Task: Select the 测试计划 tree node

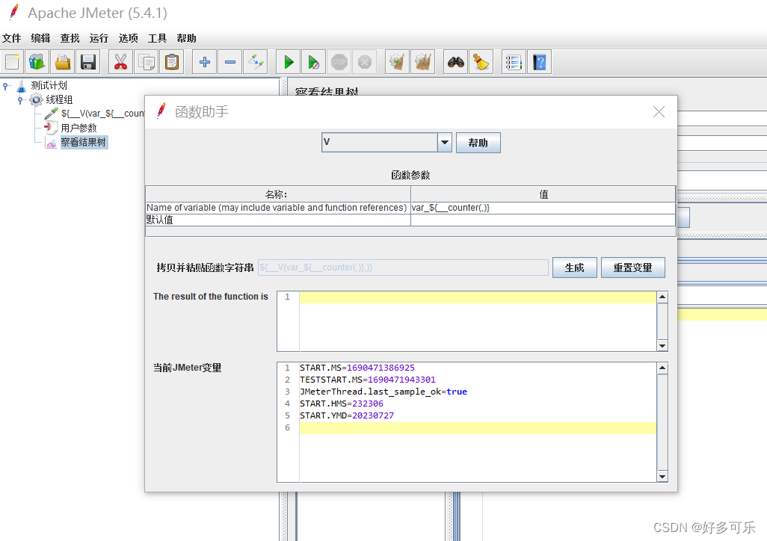Action: tap(49, 86)
